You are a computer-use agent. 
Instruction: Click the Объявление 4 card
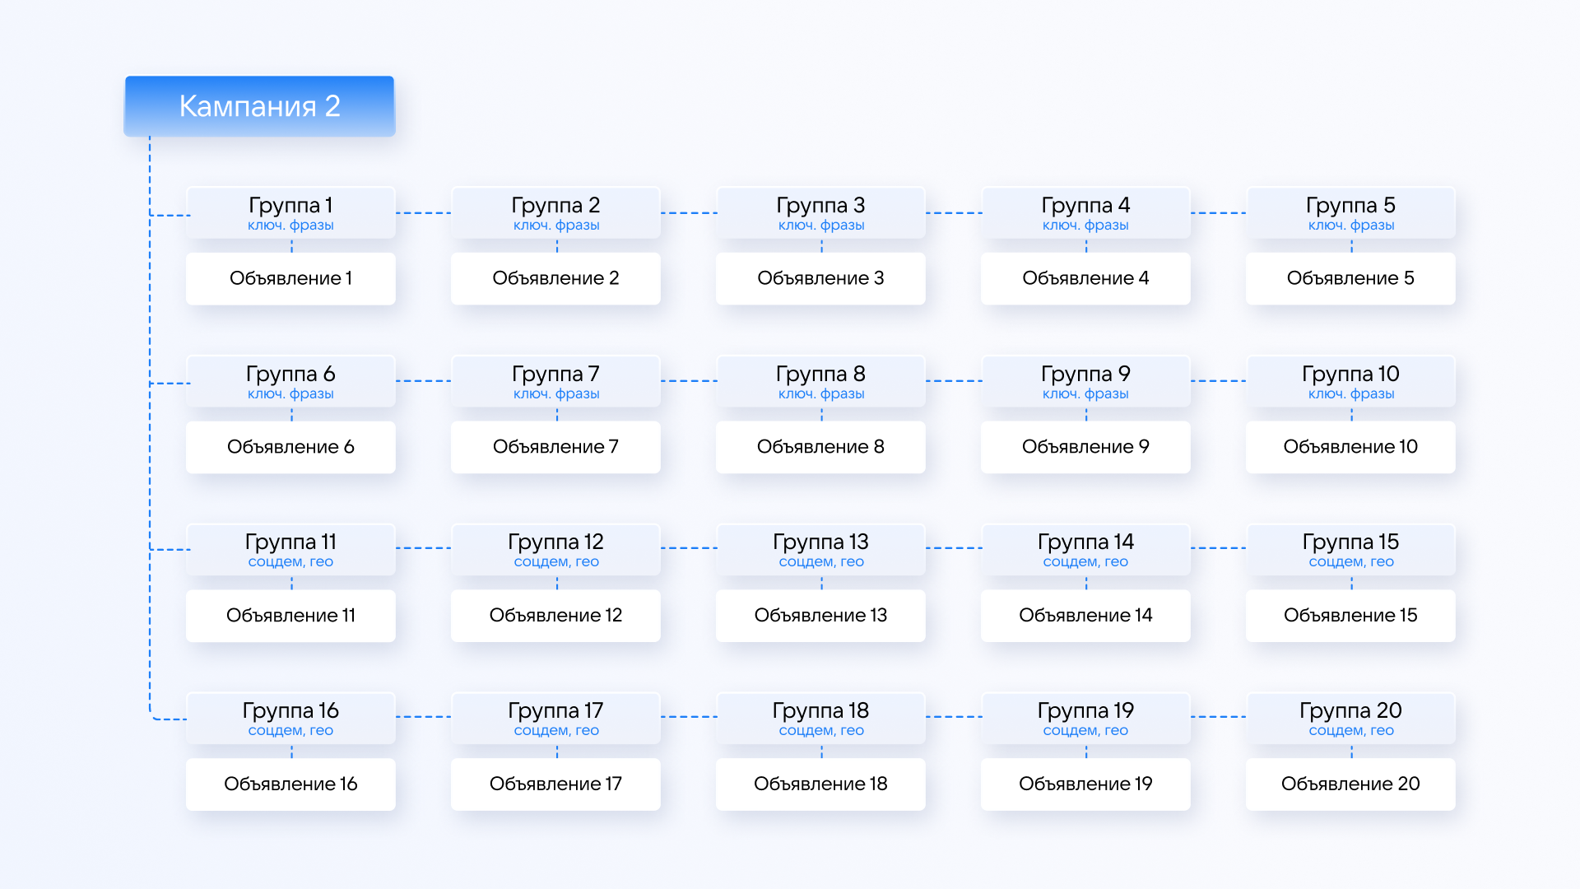tap(1085, 278)
